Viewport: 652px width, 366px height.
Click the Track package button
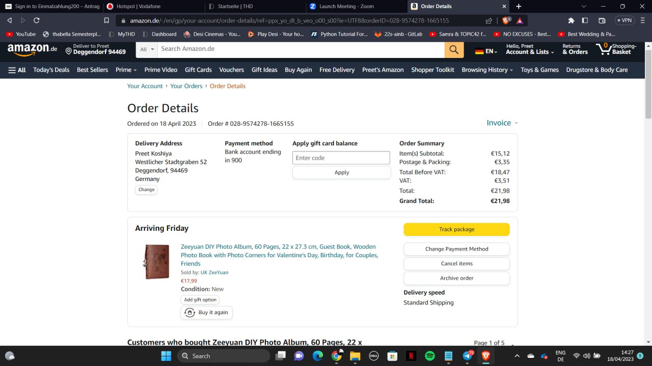pyautogui.click(x=456, y=229)
